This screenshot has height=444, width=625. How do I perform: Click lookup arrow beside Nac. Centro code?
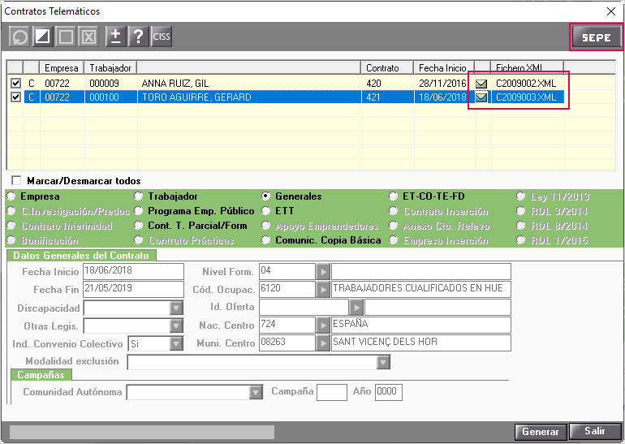[322, 325]
